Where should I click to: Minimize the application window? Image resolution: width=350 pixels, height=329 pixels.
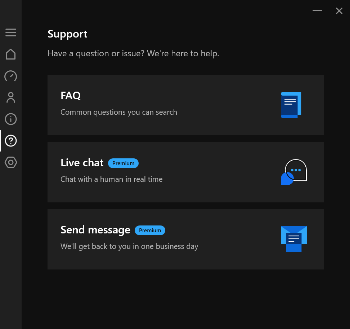click(x=317, y=11)
